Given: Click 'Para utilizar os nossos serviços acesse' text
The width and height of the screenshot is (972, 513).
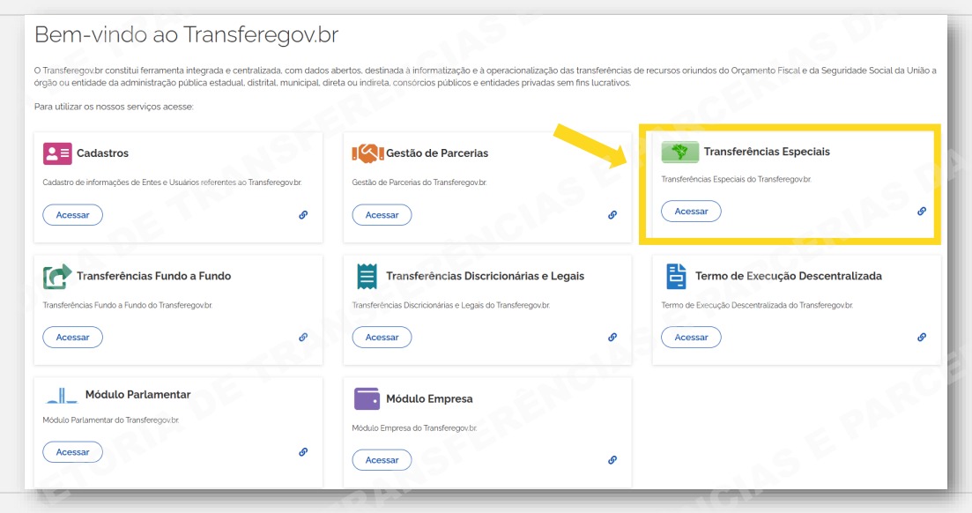Looking at the screenshot, I should (114, 107).
